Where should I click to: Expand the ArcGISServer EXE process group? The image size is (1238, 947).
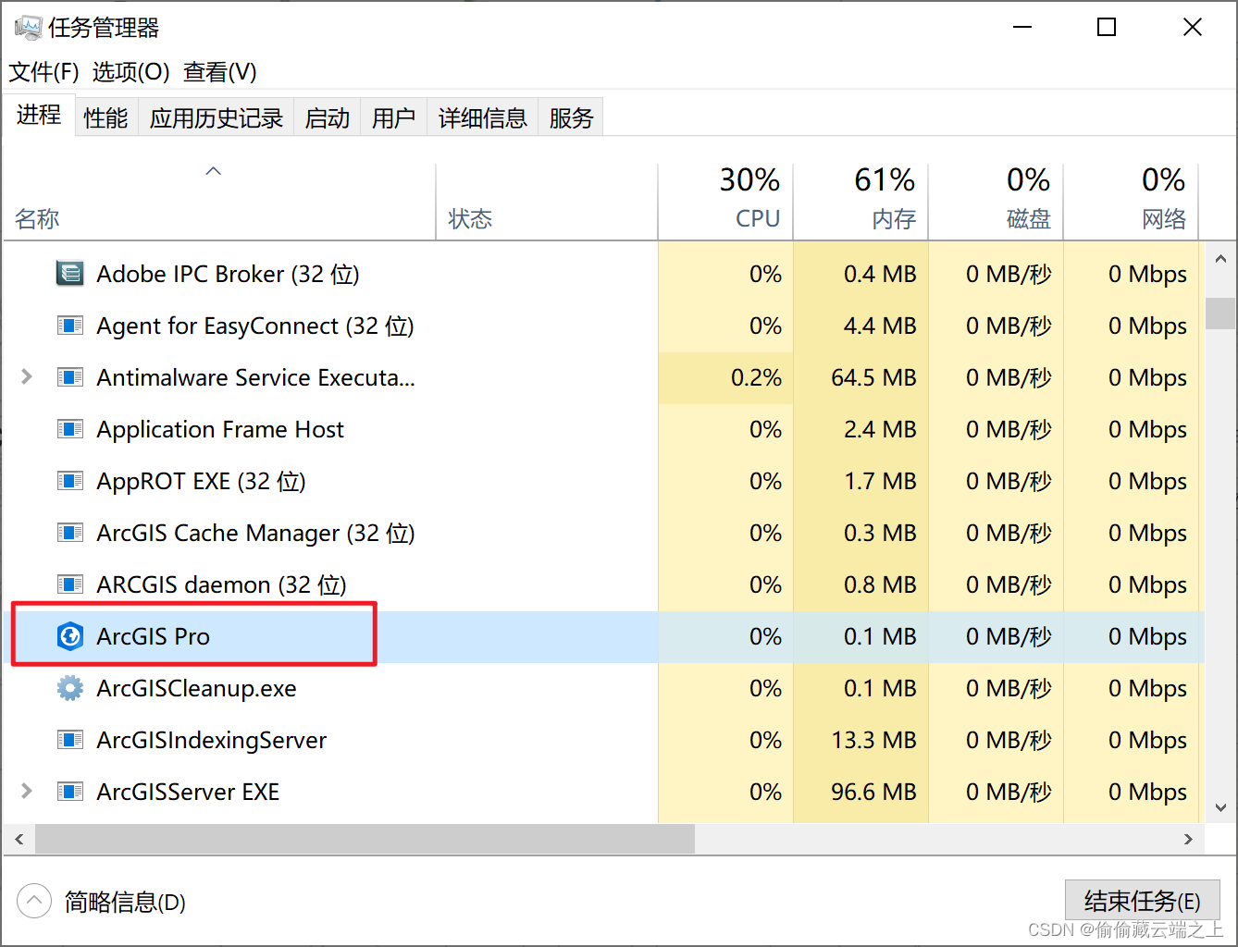pyautogui.click(x=27, y=792)
